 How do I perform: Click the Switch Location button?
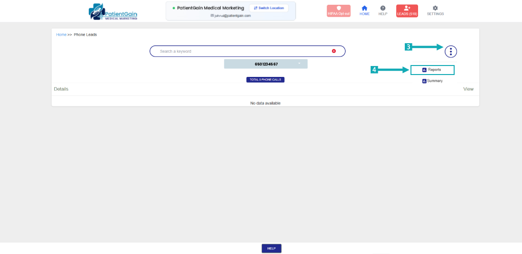[269, 8]
